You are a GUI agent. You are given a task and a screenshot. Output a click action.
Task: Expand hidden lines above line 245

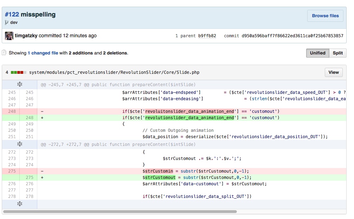(x=20, y=84)
